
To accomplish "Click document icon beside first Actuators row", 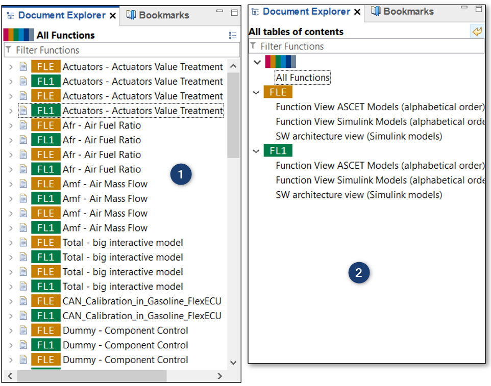I will click(23, 67).
